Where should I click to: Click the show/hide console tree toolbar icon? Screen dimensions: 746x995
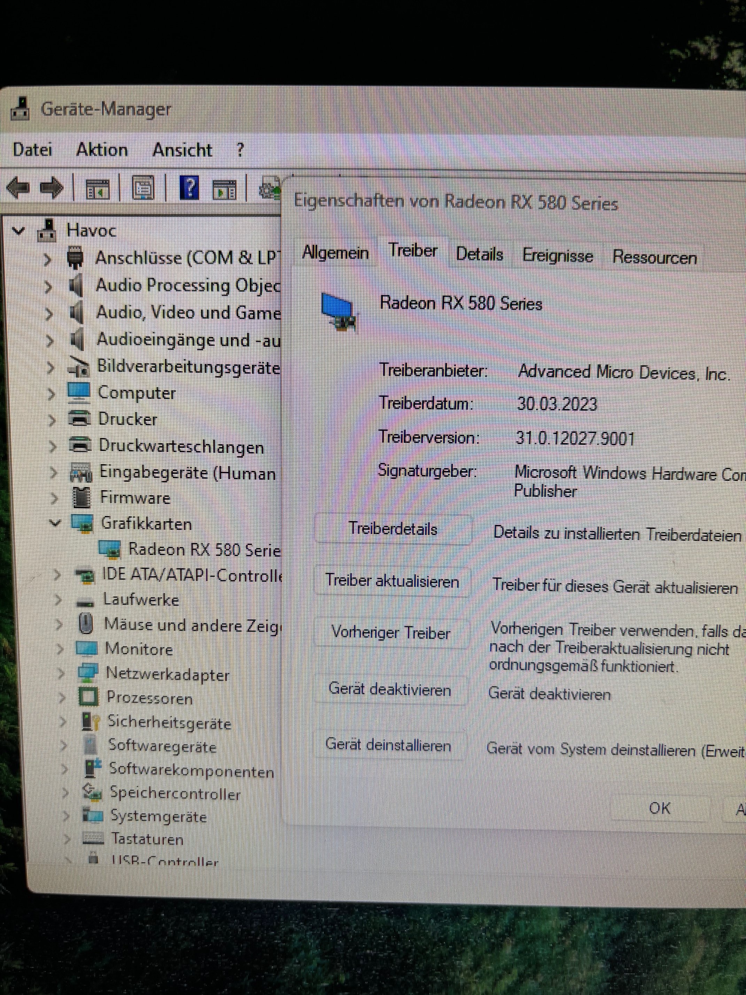pyautogui.click(x=98, y=189)
